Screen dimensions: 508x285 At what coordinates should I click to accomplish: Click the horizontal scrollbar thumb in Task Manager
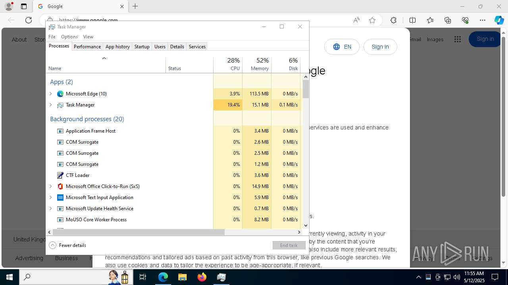pyautogui.click(x=139, y=232)
